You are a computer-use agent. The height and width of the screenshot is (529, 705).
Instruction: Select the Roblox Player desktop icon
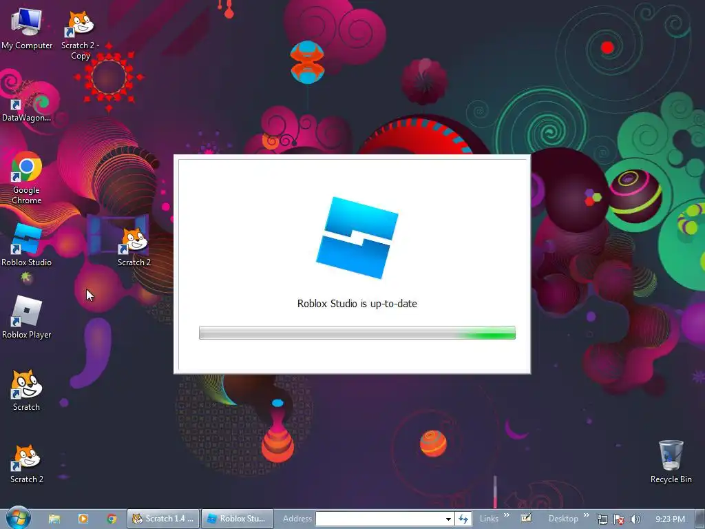[x=27, y=318]
